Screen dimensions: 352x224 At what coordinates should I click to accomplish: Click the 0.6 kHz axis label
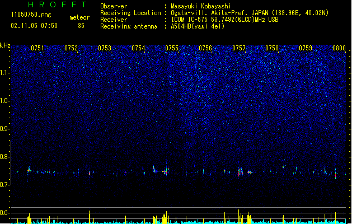point(5,213)
